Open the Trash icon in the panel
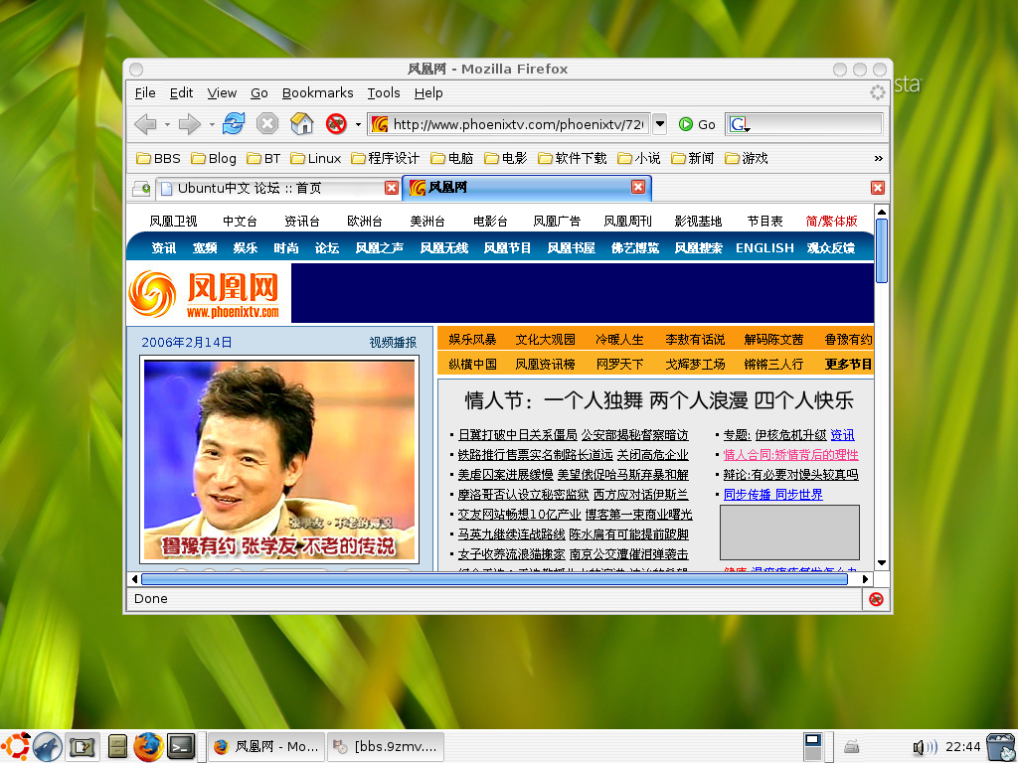The height and width of the screenshot is (763, 1018). pos(1000,747)
